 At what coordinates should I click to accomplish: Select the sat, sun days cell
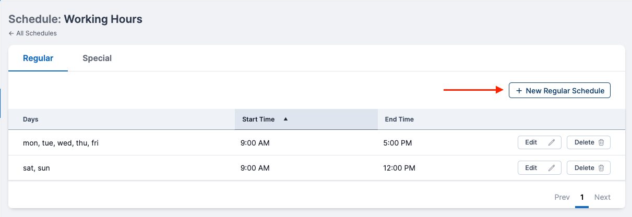click(37, 168)
